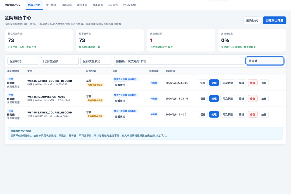Click 作废 for the 22:58:09 record
This screenshot has height=194, width=291.
(252, 83)
